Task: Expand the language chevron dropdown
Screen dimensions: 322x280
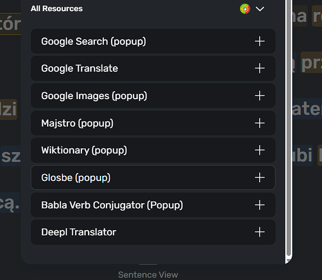Action: point(260,9)
